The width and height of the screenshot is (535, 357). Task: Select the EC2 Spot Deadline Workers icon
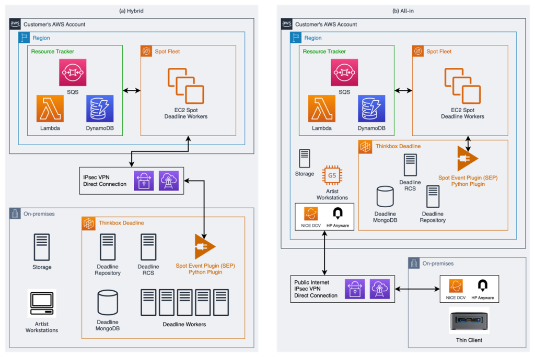[x=186, y=86]
